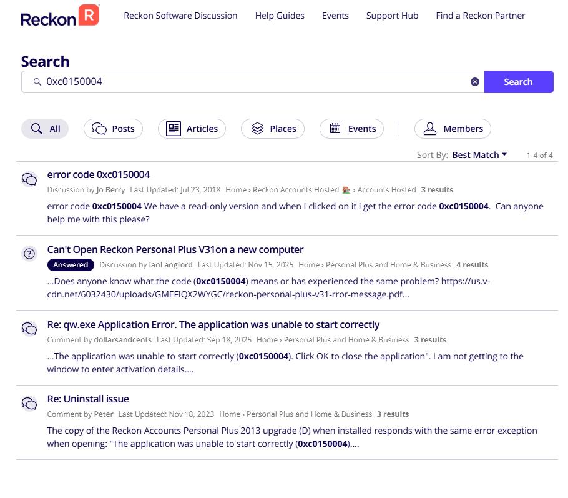Click 'Last Updated: Jul 23, 2018' text
568x498 pixels.
175,190
